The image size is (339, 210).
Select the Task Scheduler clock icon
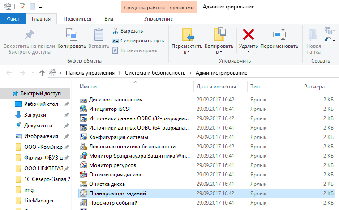click(83, 193)
